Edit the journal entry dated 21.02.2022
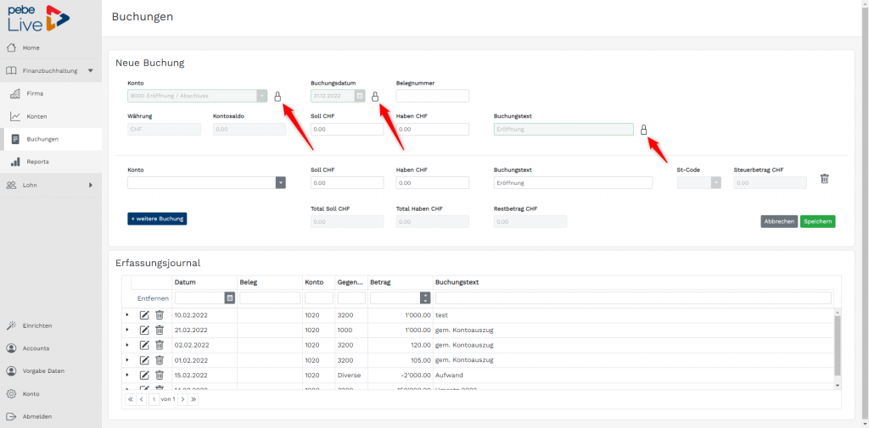The width and height of the screenshot is (869, 428). (x=144, y=330)
